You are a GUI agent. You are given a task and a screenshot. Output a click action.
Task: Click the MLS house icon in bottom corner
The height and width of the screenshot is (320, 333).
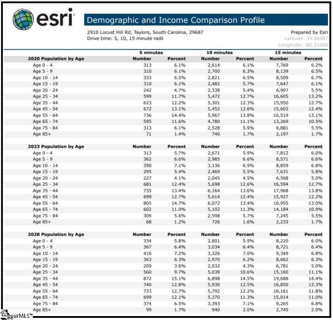5,314
